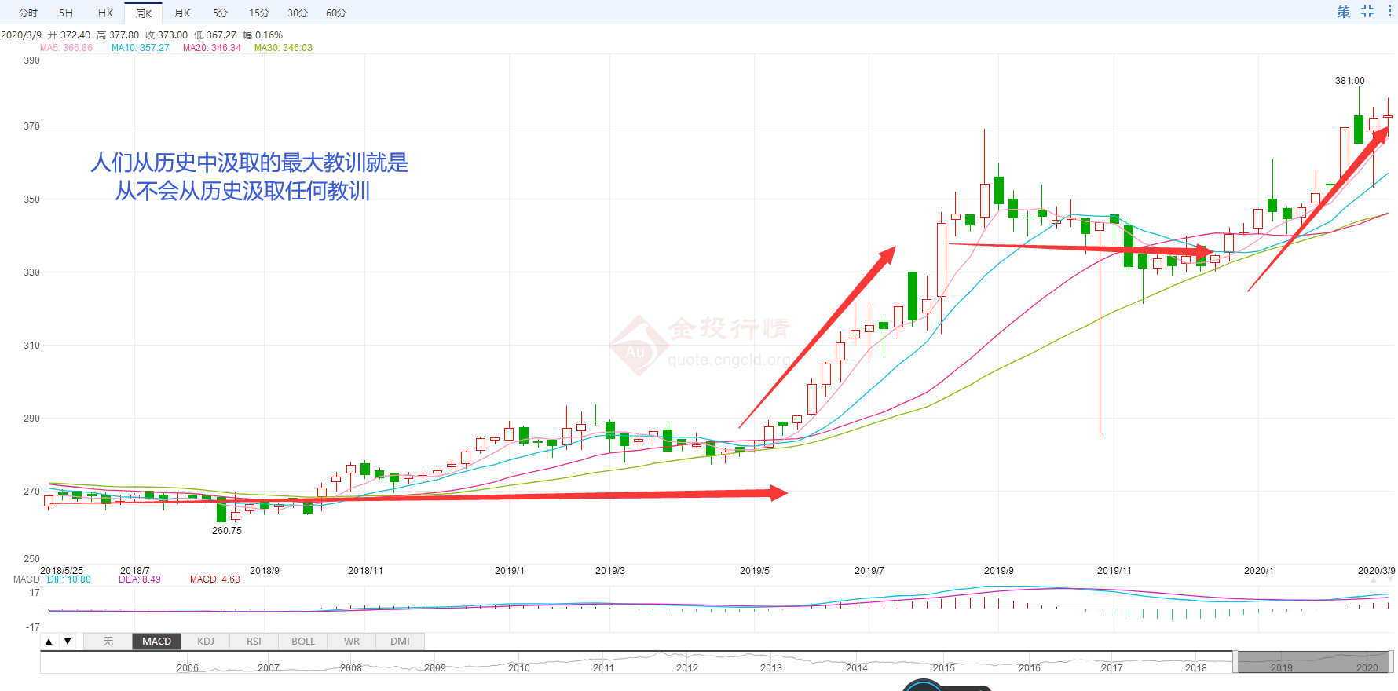Select the 周K weekly chart tab
Screen dimensions: 1398x691
144,13
